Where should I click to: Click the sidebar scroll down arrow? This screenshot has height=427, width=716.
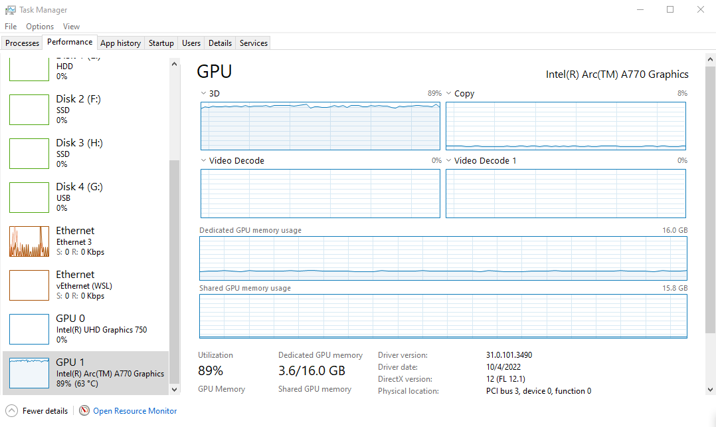174,390
